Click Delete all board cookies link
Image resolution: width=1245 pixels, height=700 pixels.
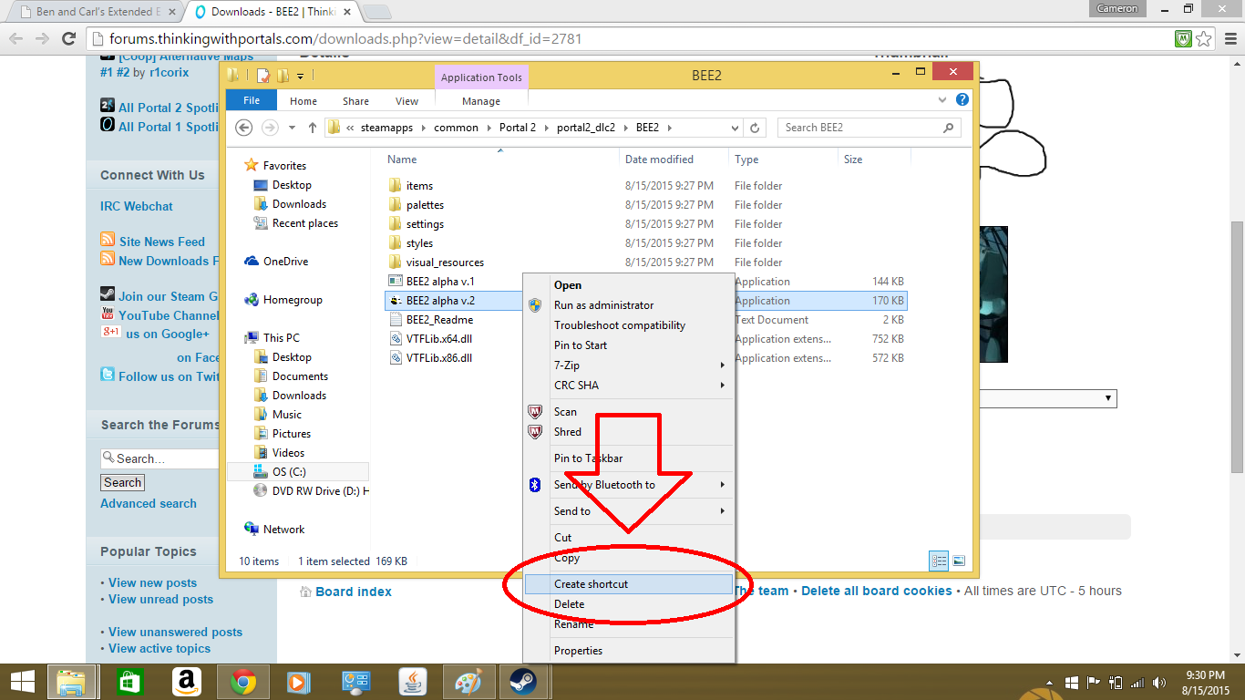pos(877,591)
